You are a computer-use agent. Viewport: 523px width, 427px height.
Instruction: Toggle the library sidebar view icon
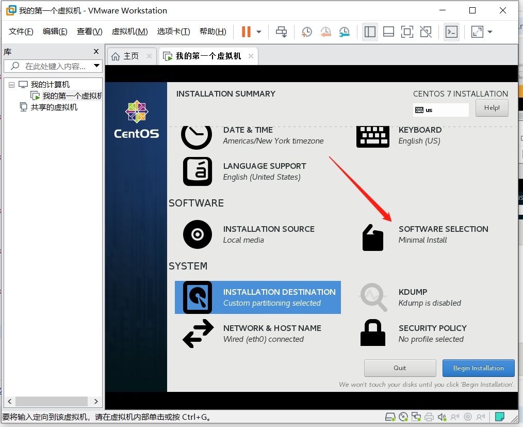370,31
